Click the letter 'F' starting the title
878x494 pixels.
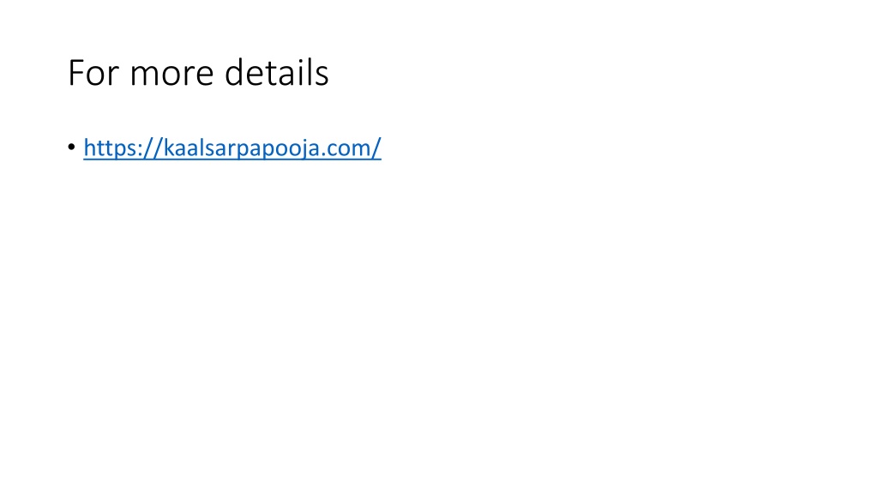click(x=76, y=73)
